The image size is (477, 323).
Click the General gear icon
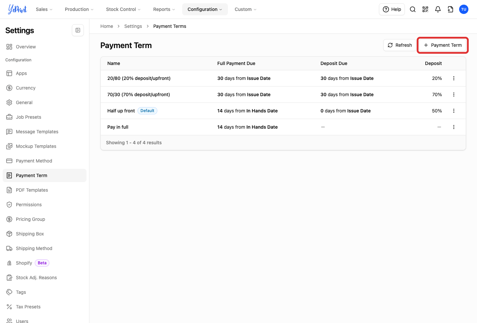(9, 102)
